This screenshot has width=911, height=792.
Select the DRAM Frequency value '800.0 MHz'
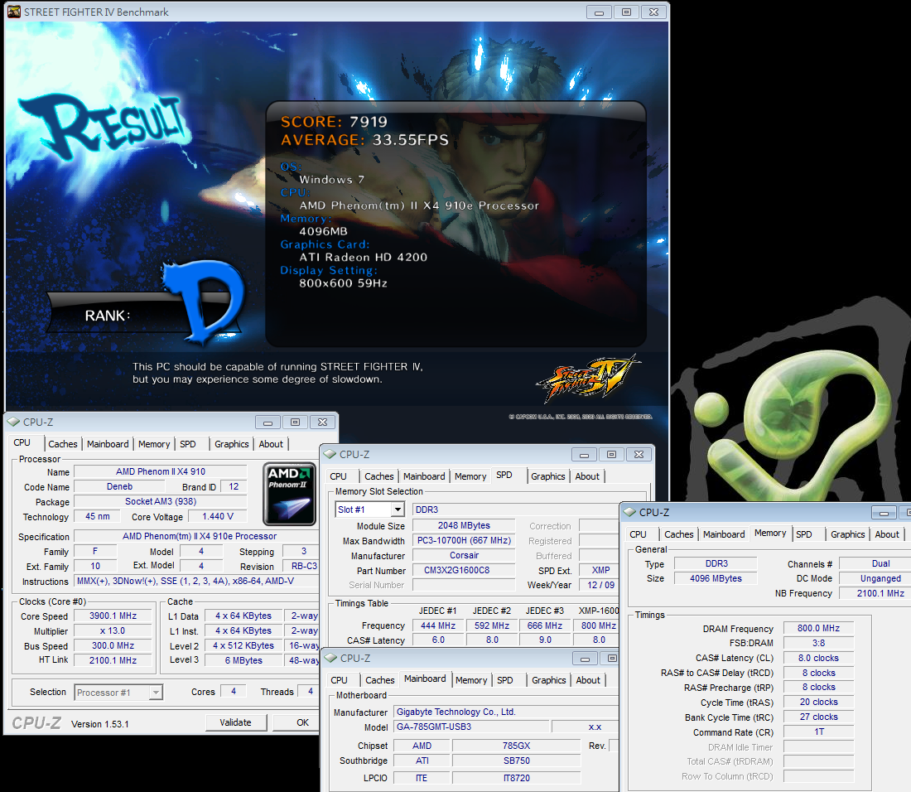818,628
